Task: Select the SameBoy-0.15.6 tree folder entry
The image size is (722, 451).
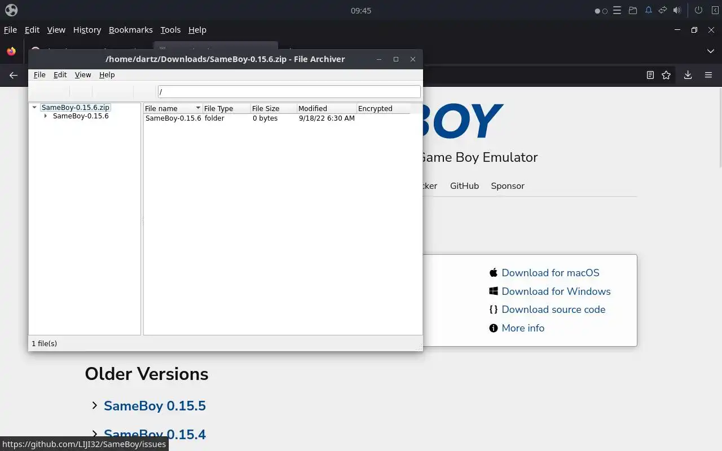Action: (81, 116)
